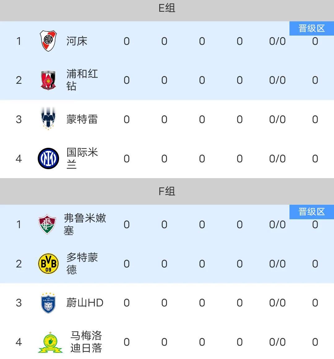The width and height of the screenshot is (334, 359).
Task: Click the Fluminense shield crest
Action: 47,224
